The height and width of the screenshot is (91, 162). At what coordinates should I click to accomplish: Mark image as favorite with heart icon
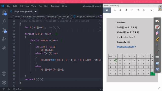click(132, 10)
